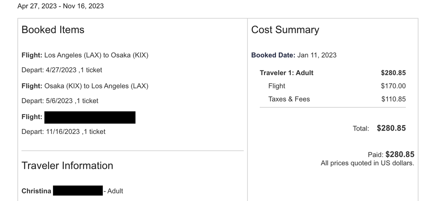Click the Depart 11/16/2023 ticket text
Screen dimensions: 421x201
click(x=63, y=132)
